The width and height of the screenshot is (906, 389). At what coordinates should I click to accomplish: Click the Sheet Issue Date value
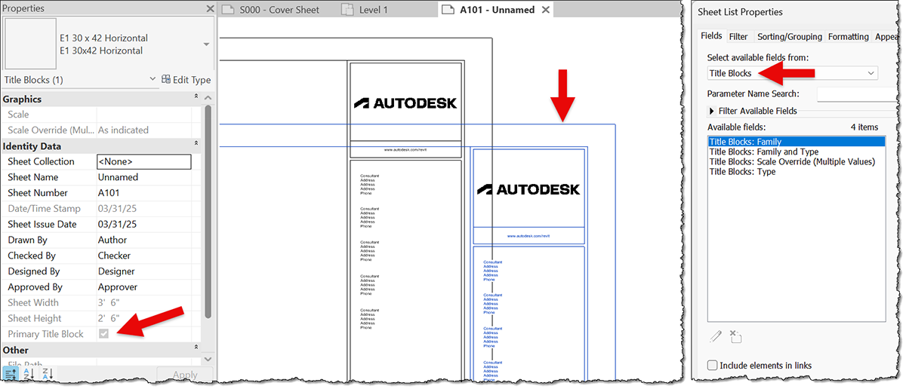pyautogui.click(x=117, y=224)
